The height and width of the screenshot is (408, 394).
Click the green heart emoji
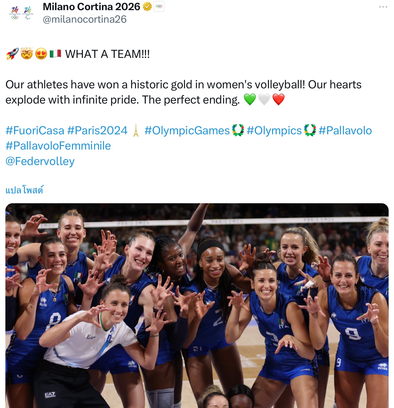pyautogui.click(x=250, y=99)
